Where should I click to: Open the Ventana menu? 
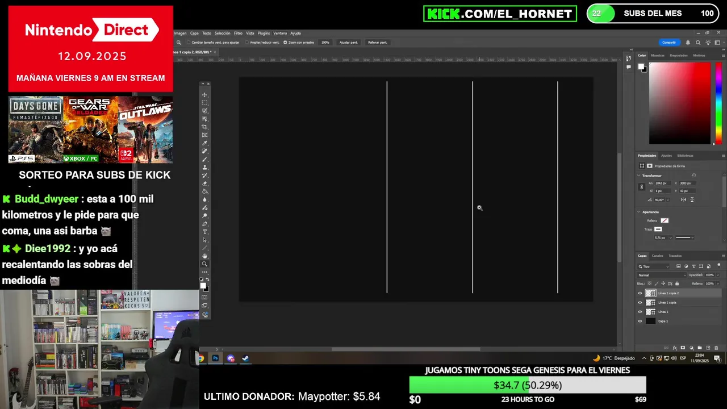(280, 33)
